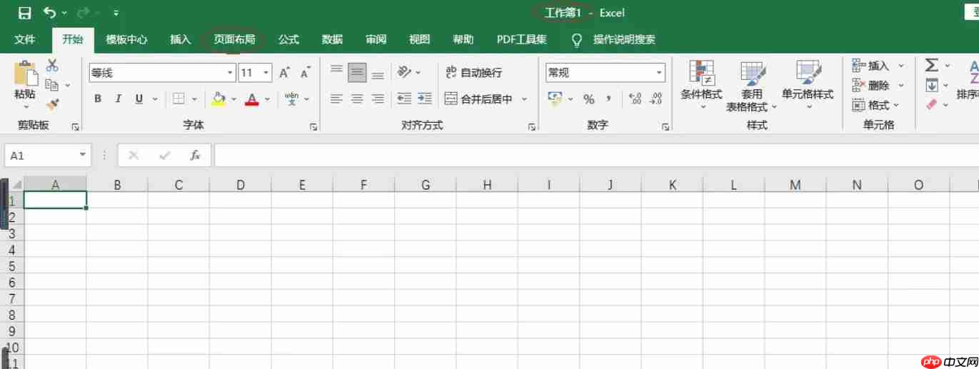
Task: Select the Format Painter brush icon
Action: click(52, 104)
